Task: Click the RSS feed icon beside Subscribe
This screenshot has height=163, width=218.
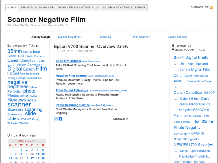Action: coord(211,7)
